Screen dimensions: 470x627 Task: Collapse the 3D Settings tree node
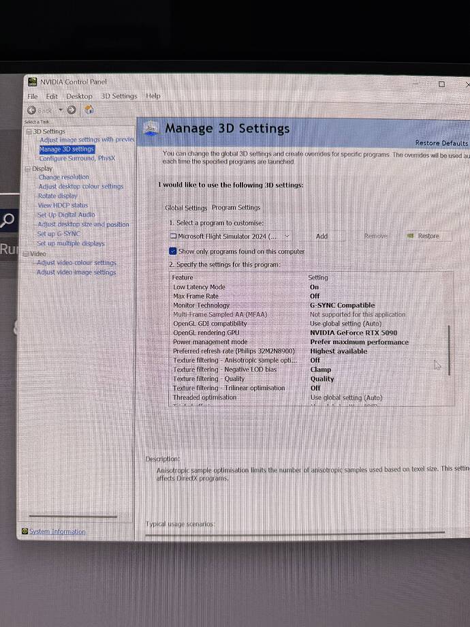tap(29, 132)
